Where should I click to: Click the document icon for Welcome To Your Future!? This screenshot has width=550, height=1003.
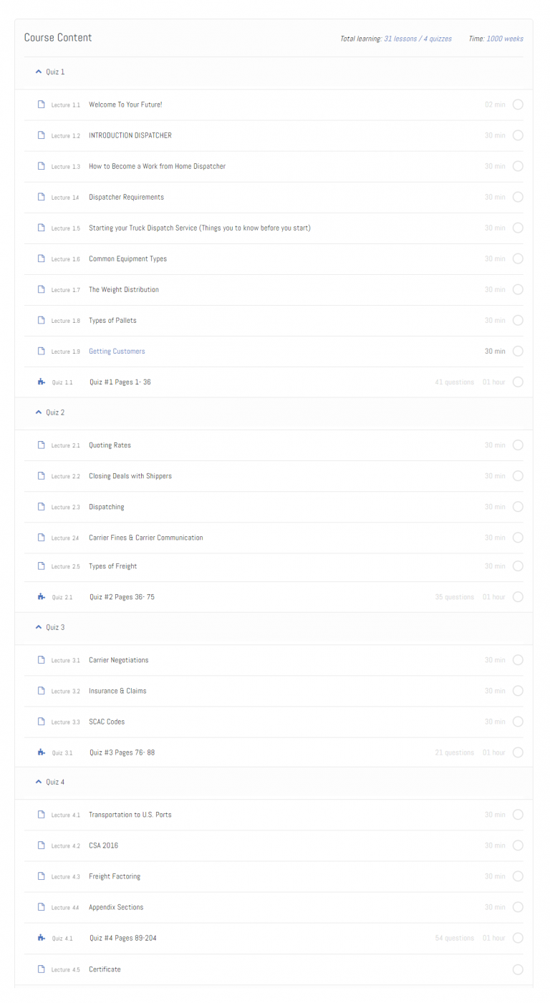[x=41, y=105]
